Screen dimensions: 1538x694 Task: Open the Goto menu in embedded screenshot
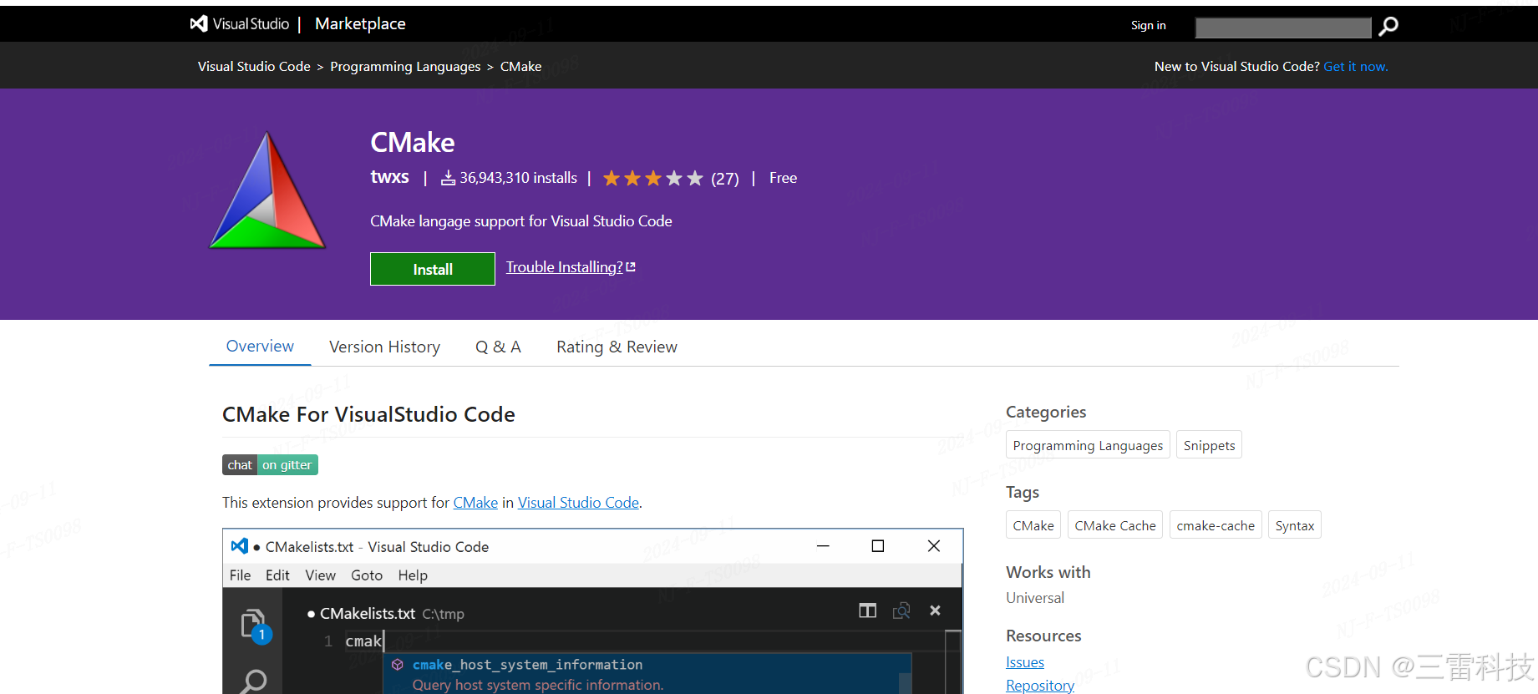pos(367,575)
